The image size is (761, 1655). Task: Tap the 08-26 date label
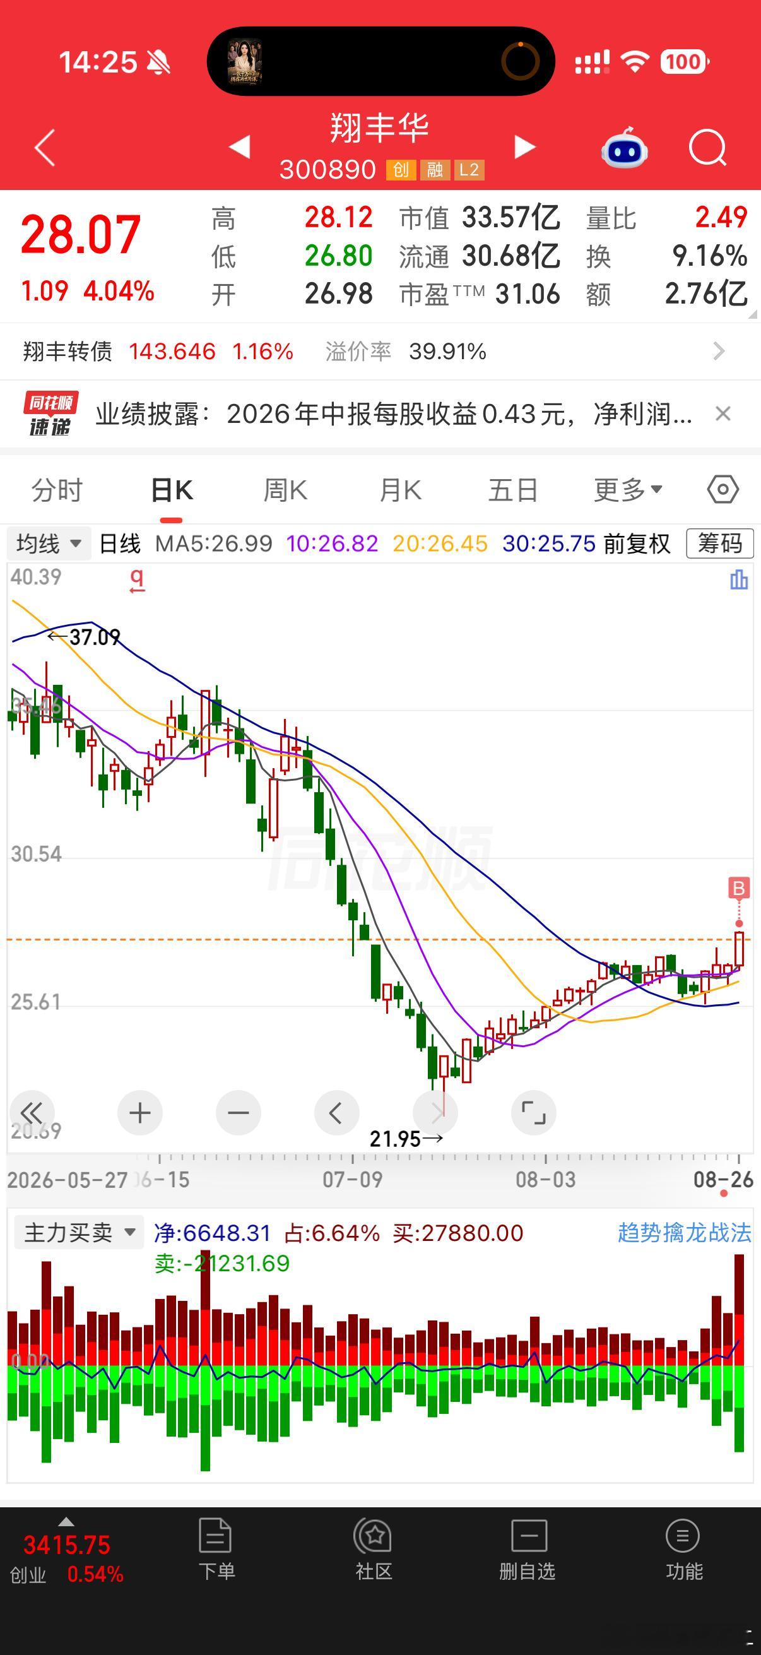723,1179
